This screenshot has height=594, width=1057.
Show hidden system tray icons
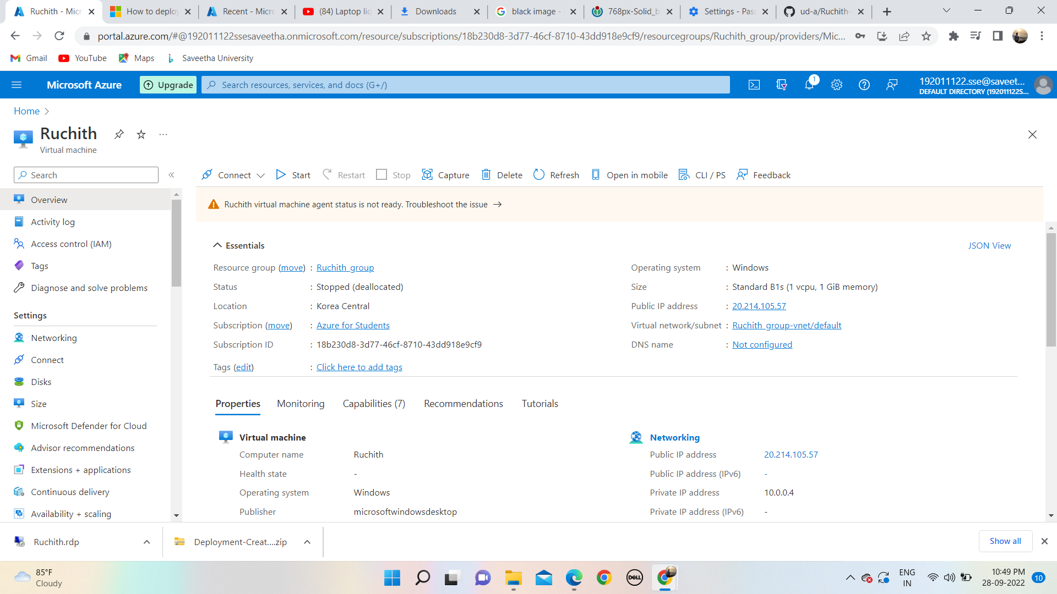(850, 577)
